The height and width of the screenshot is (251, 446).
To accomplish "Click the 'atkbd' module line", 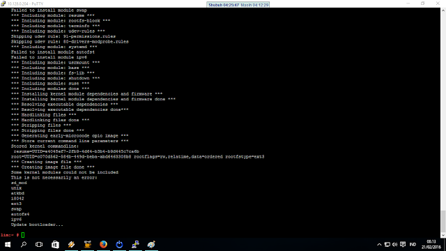I will [x=17, y=193].
